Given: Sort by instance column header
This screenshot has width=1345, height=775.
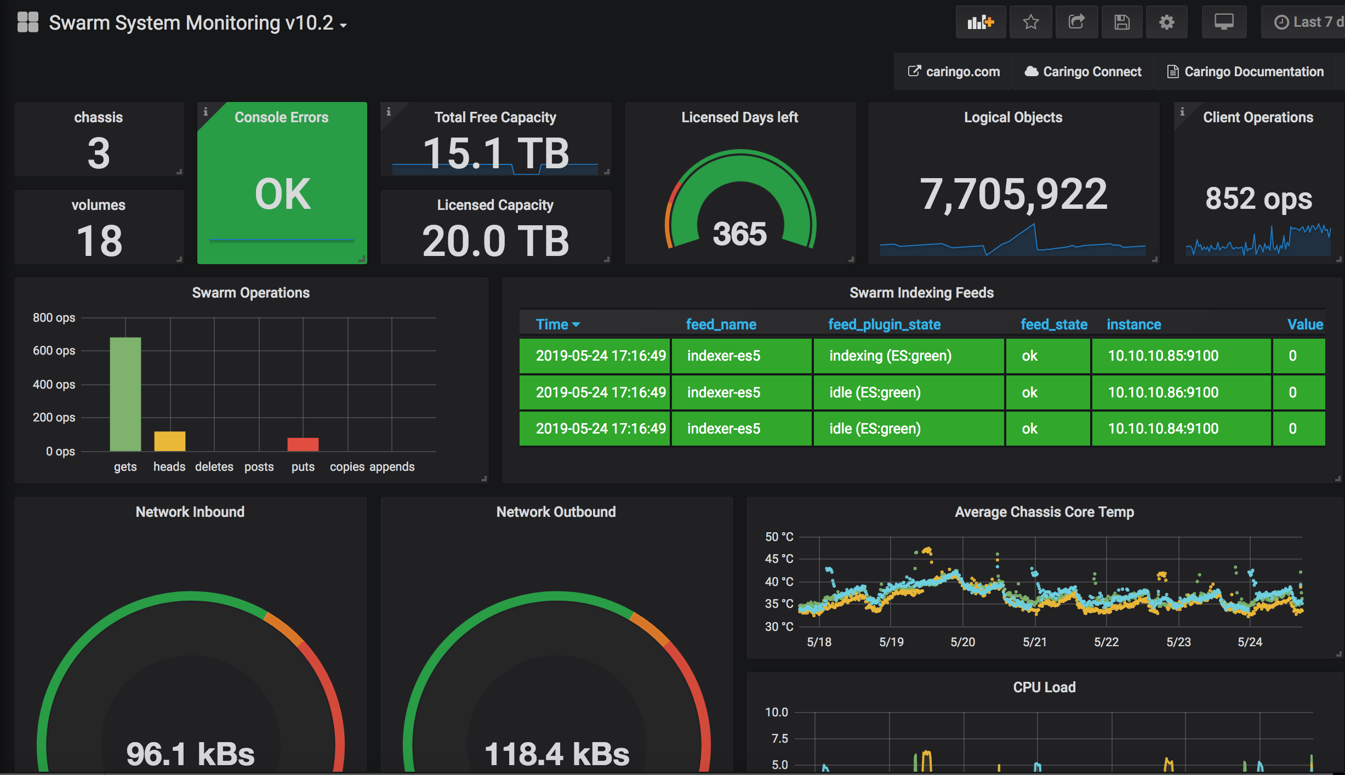Looking at the screenshot, I should tap(1133, 324).
